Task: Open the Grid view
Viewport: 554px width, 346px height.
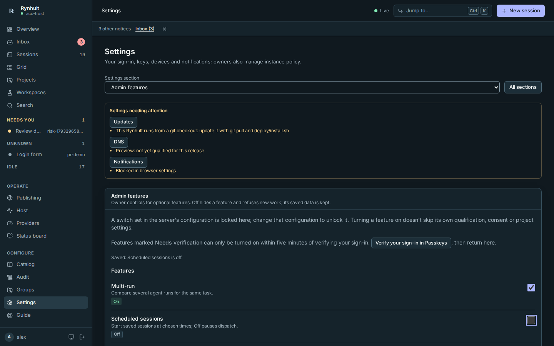Action: coord(46,67)
